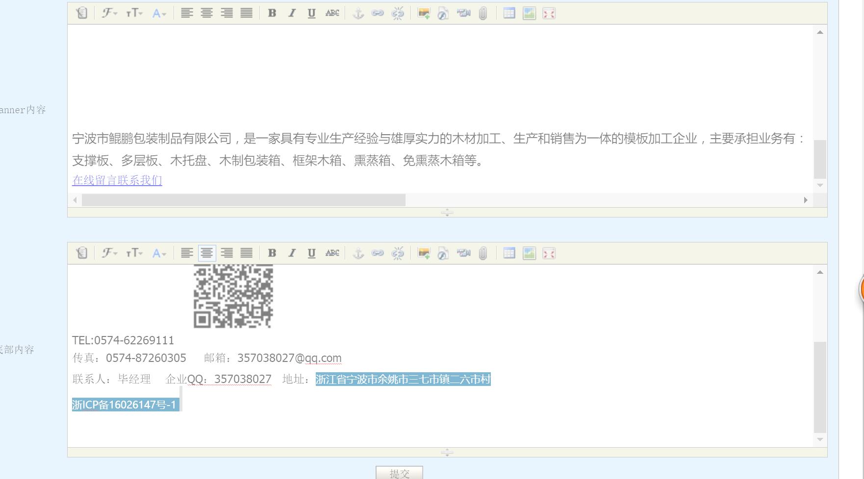Screen dimensions: 864x479
Task: Insert media video via upper editor toolbar
Action: click(x=463, y=13)
